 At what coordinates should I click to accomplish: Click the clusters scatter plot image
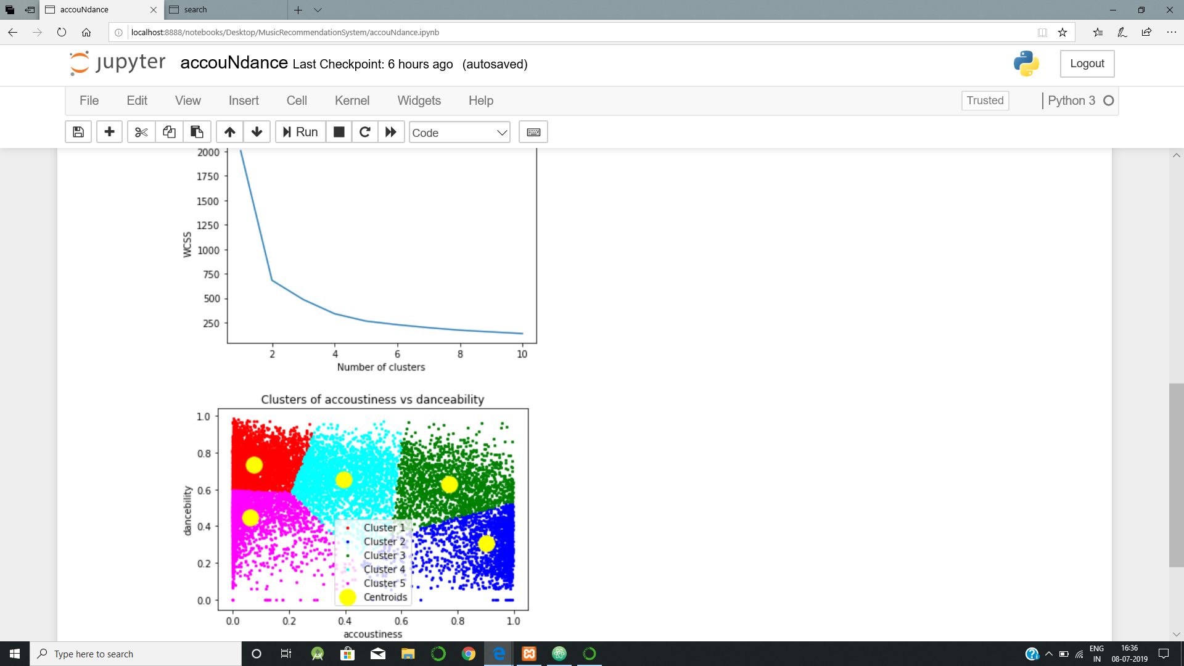[355, 517]
